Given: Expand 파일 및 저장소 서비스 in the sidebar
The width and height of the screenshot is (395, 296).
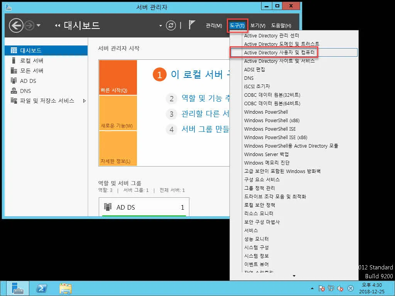Looking at the screenshot, I should pos(84,101).
